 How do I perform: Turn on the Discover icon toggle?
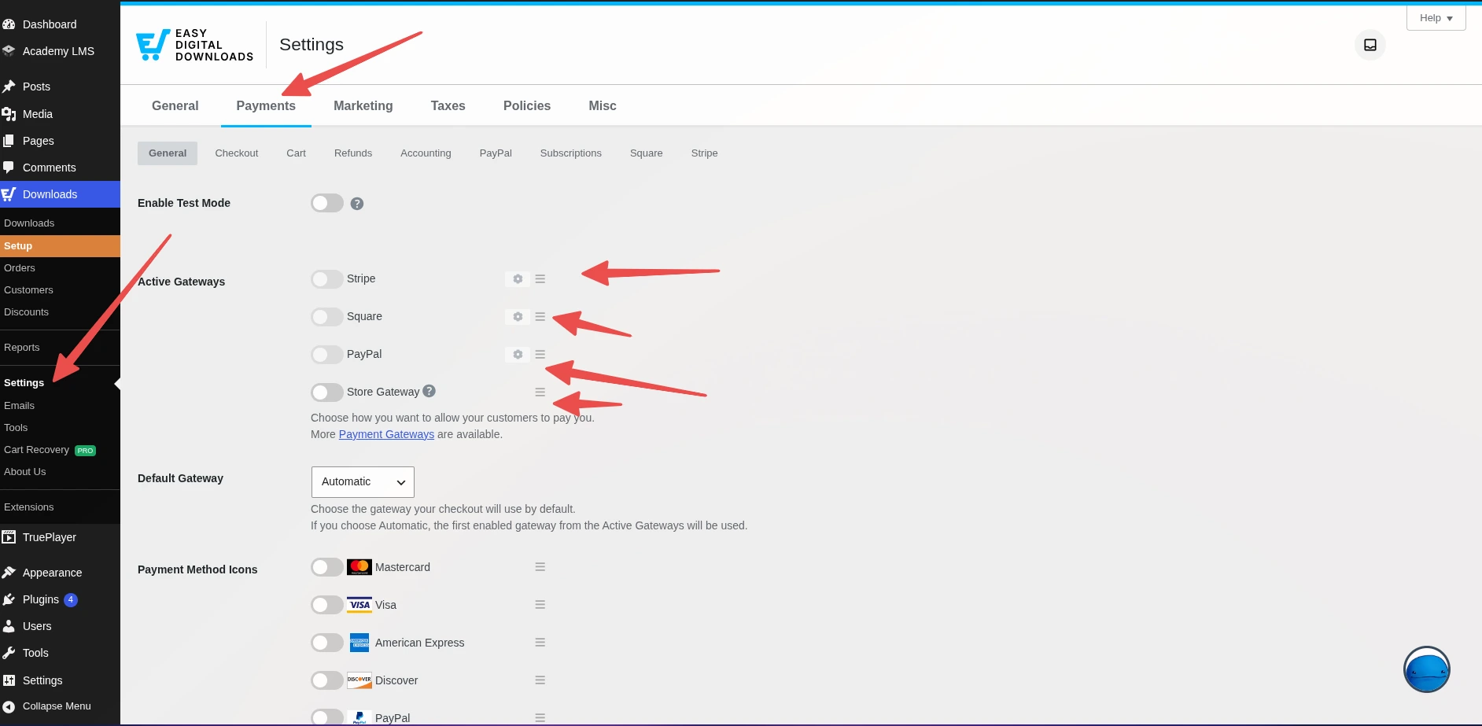[327, 680]
